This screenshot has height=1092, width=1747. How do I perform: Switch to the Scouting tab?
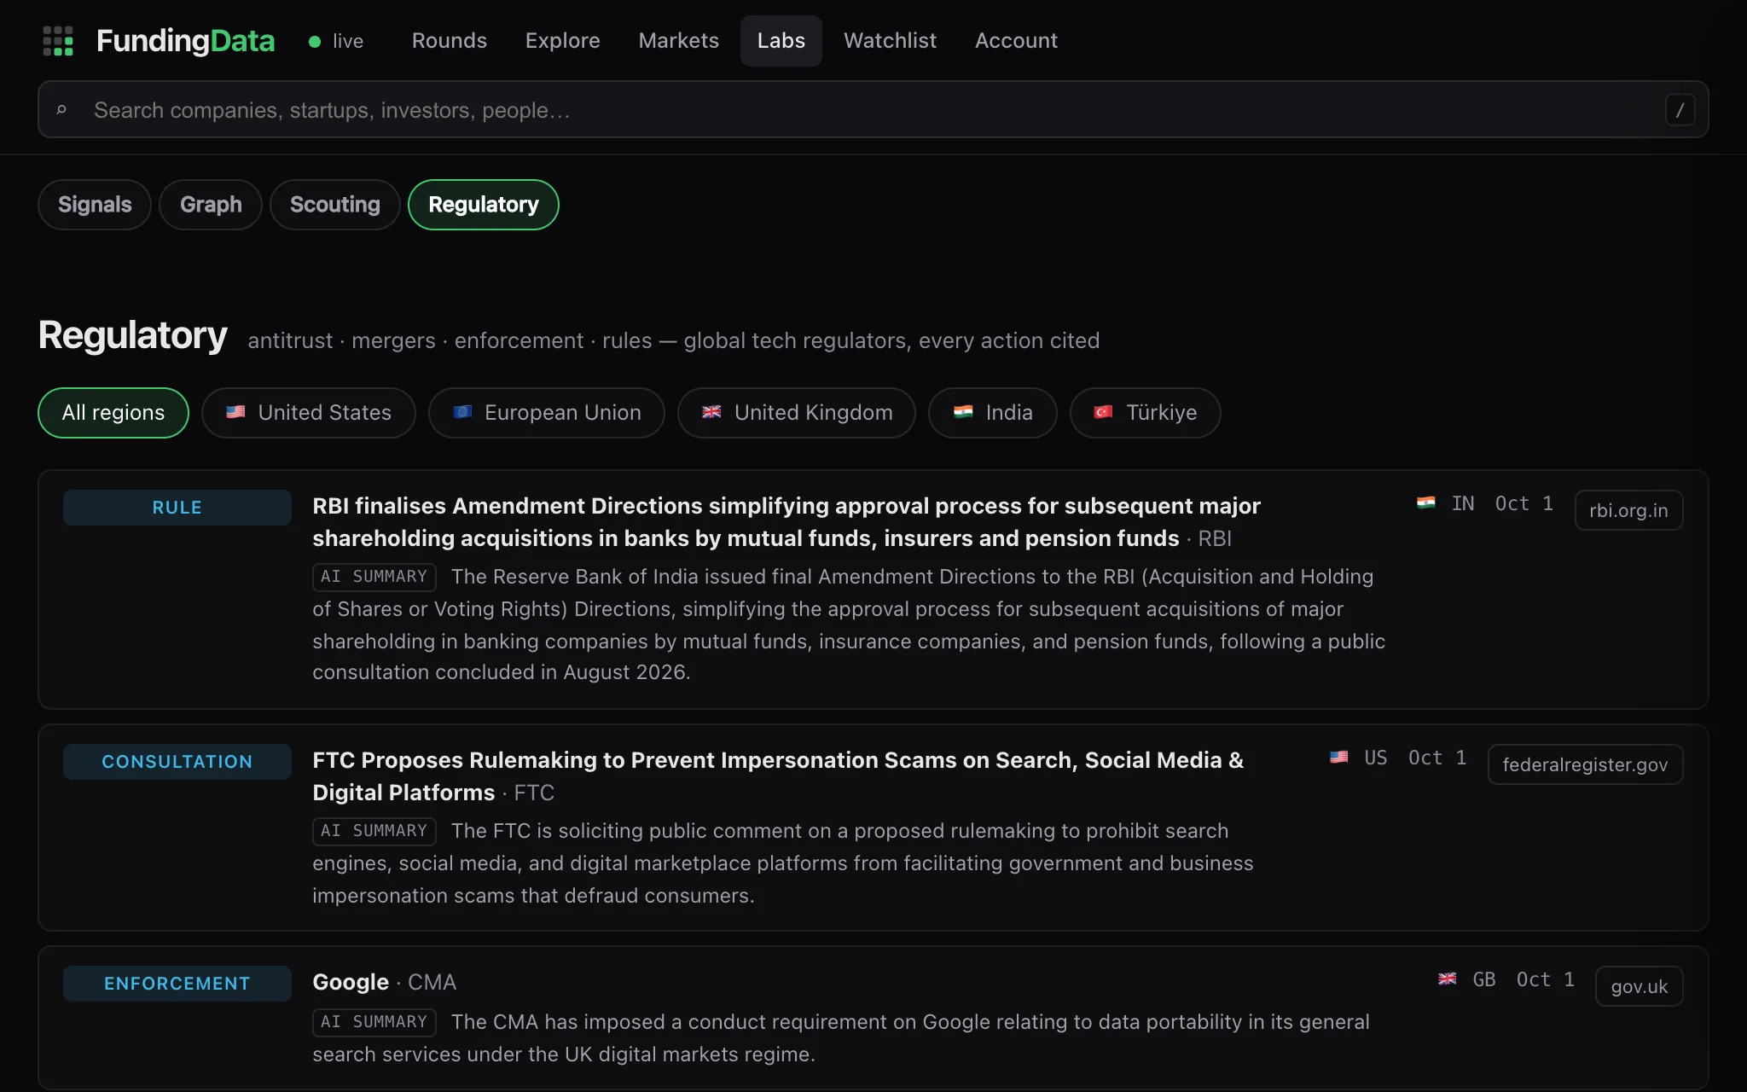(335, 205)
